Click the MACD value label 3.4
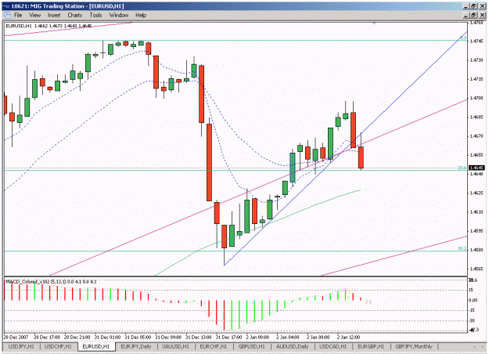 (x=369, y=302)
